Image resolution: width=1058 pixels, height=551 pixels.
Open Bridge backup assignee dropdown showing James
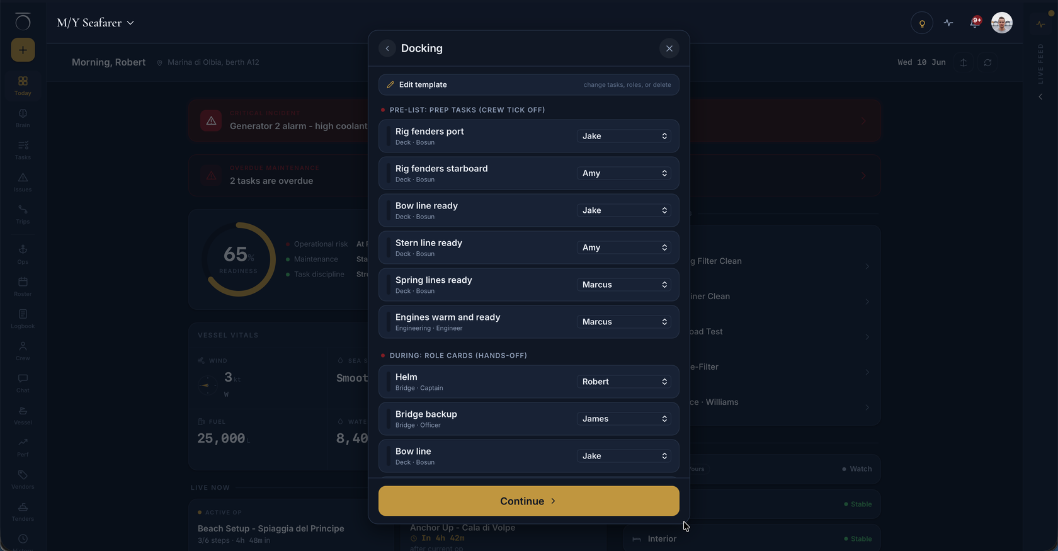[623, 419]
